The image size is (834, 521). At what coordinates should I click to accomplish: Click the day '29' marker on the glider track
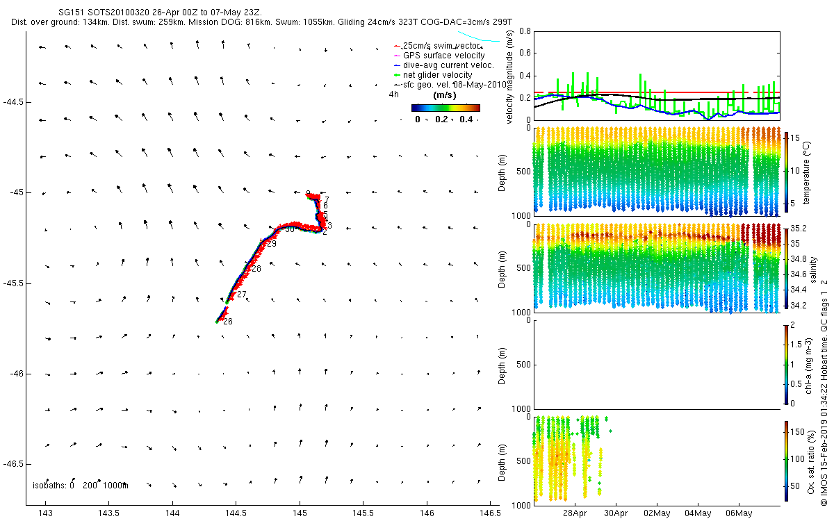coord(272,244)
